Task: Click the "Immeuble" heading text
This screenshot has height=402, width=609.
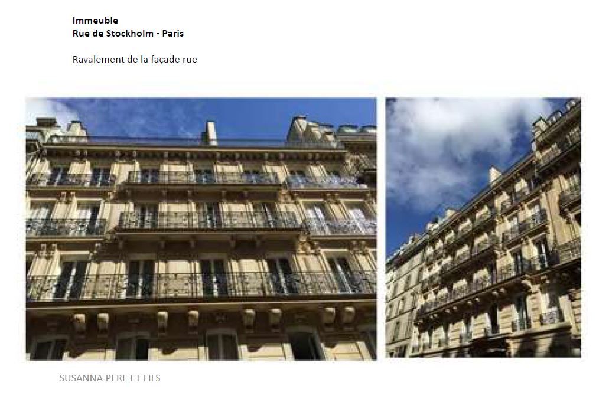Action: click(x=95, y=20)
